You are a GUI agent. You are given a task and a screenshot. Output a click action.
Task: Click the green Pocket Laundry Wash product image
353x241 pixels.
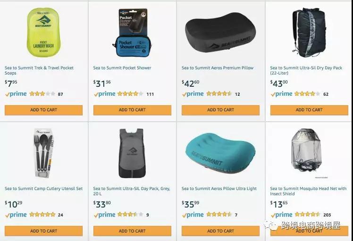coord(43,33)
